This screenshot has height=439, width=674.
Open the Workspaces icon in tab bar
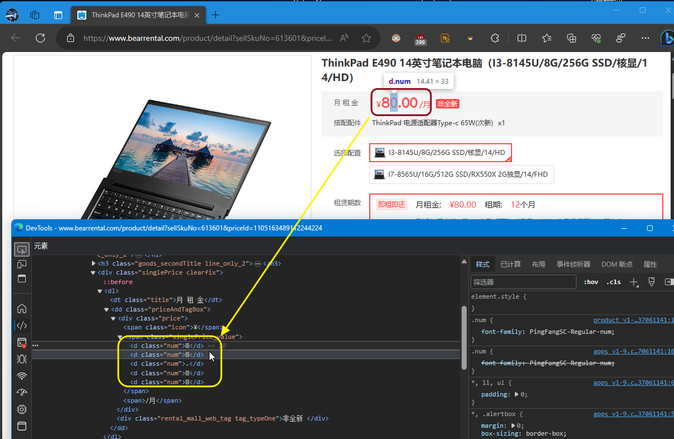[35, 15]
